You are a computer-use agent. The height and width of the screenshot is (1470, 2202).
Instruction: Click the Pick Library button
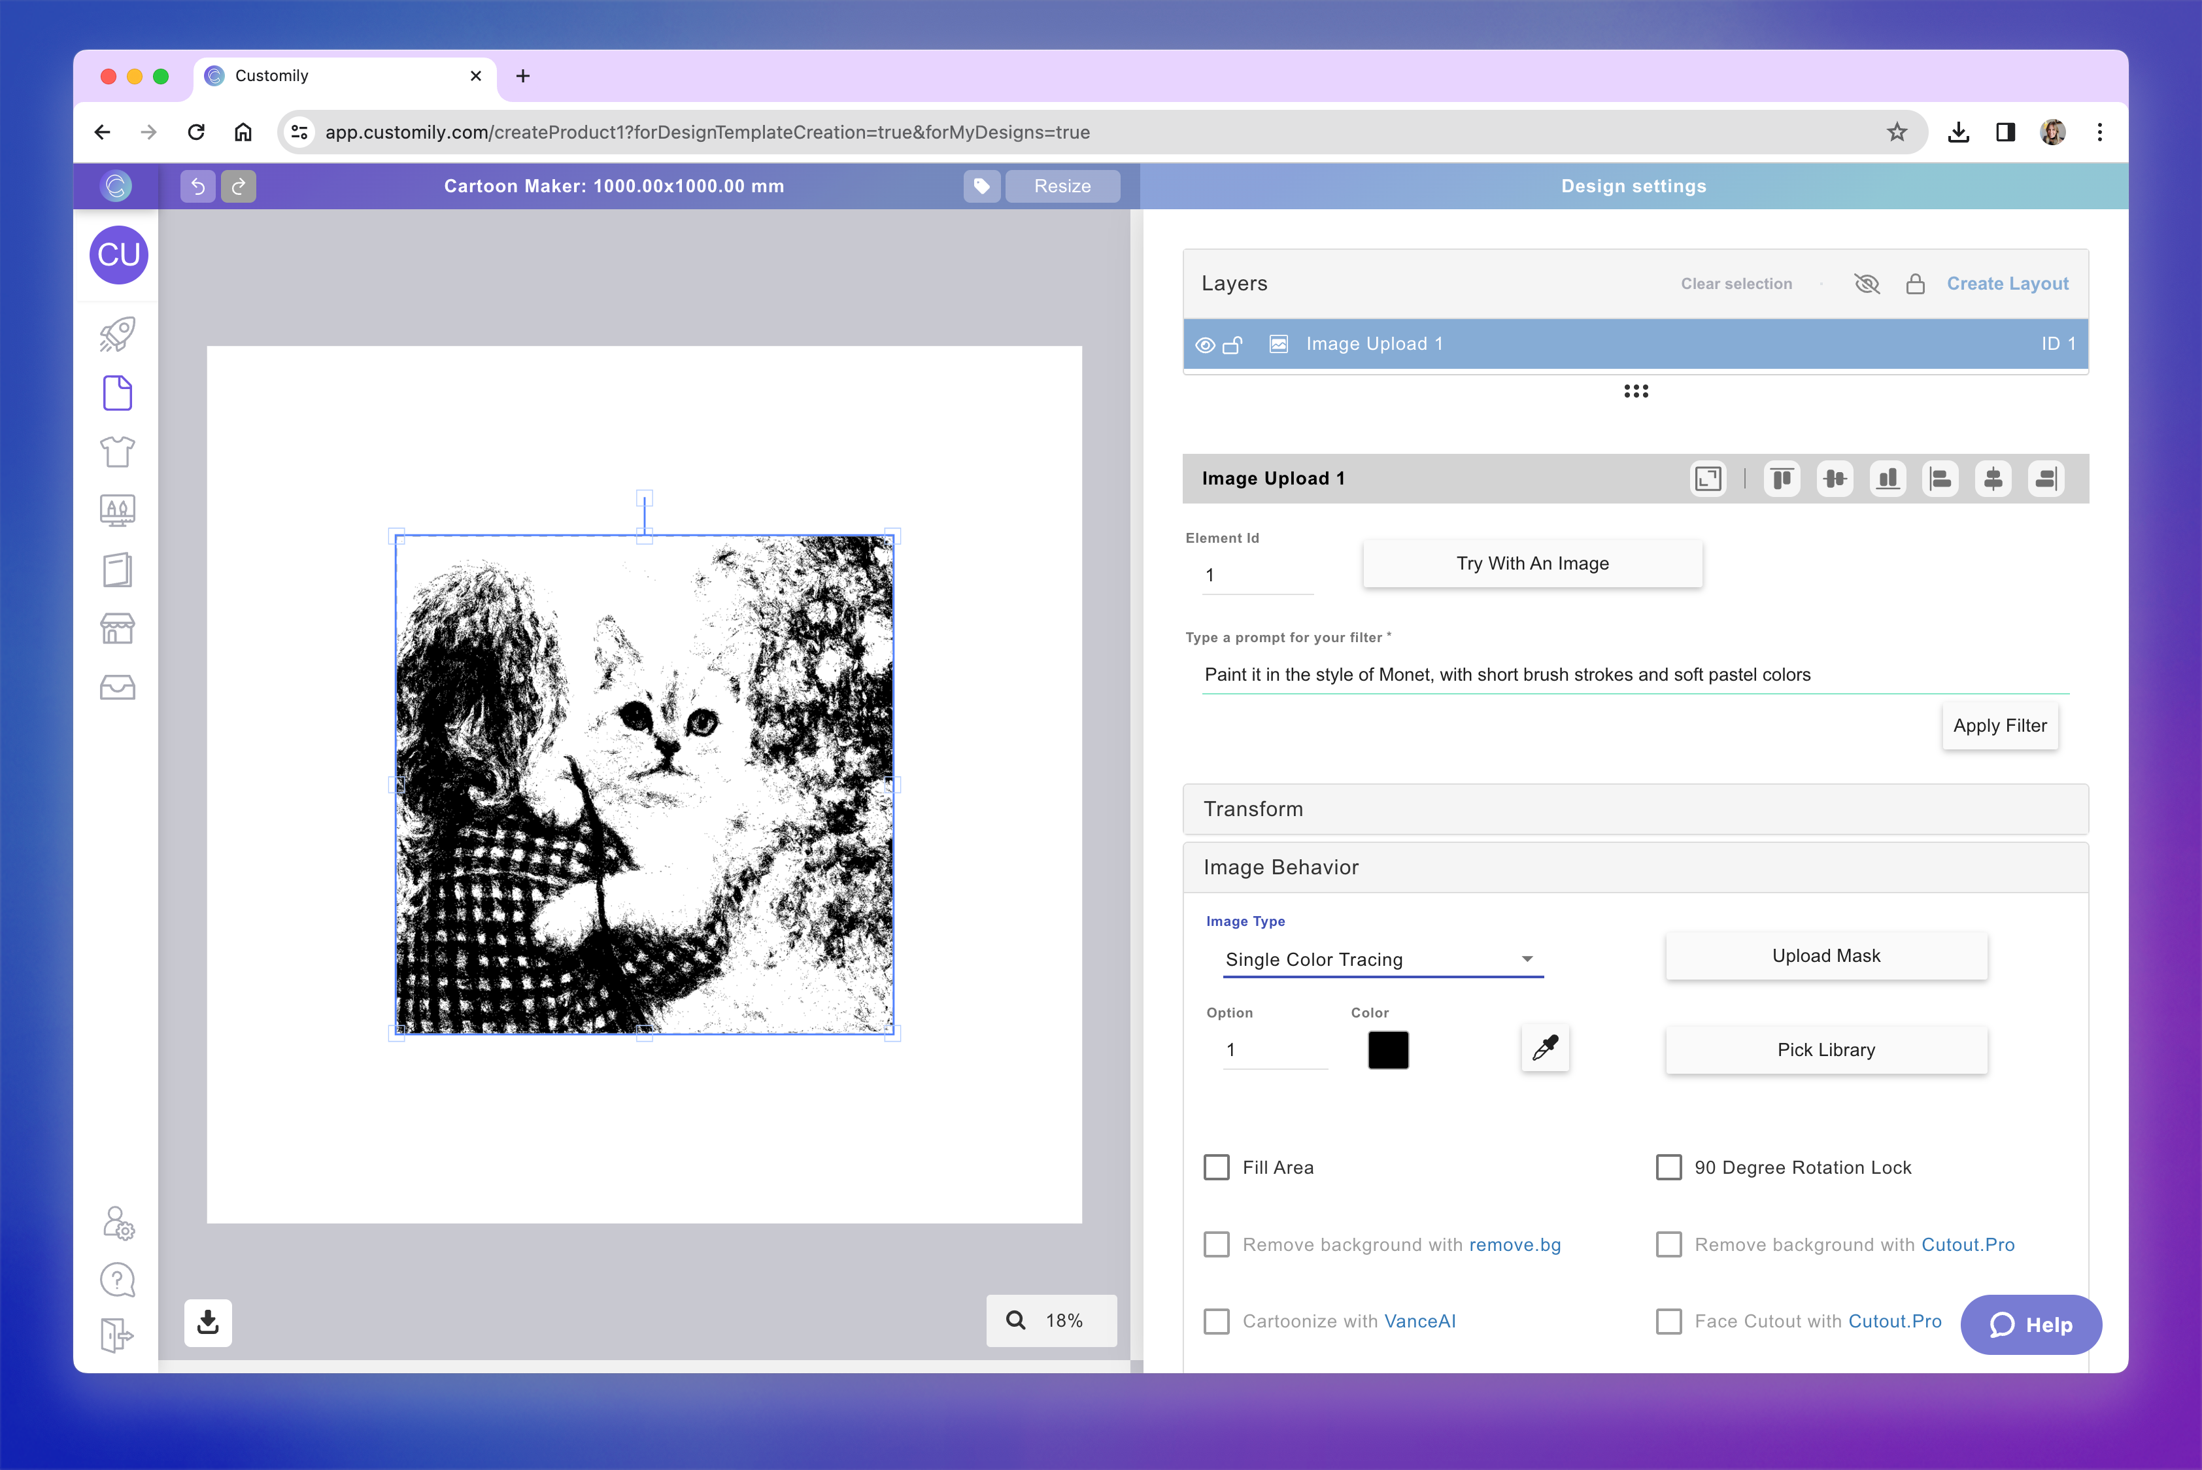1825,1049
